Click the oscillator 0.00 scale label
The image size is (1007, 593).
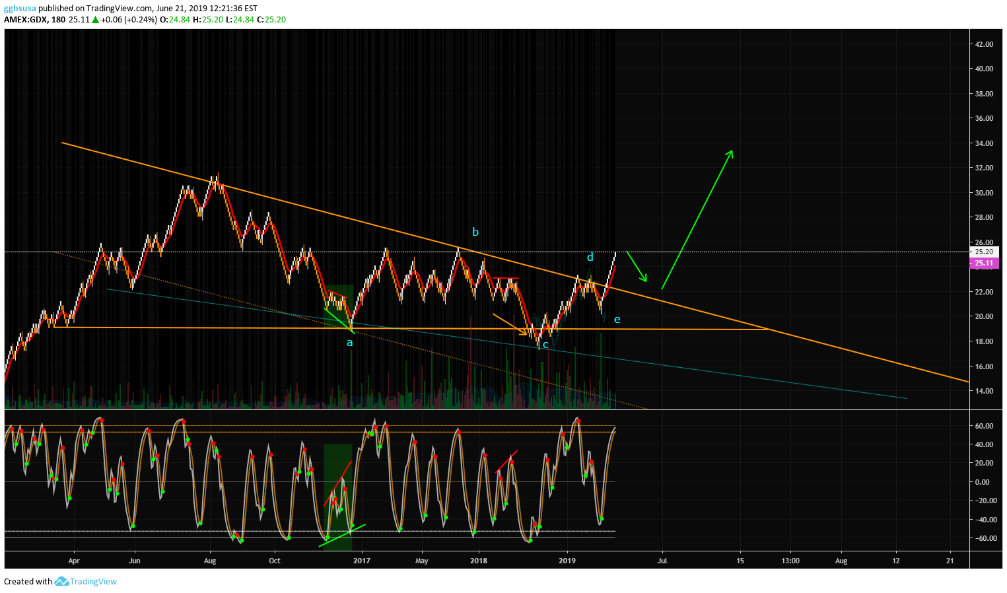(x=982, y=482)
